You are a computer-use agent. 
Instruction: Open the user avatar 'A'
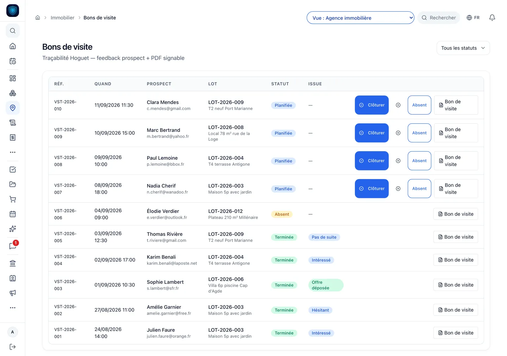pyautogui.click(x=13, y=332)
